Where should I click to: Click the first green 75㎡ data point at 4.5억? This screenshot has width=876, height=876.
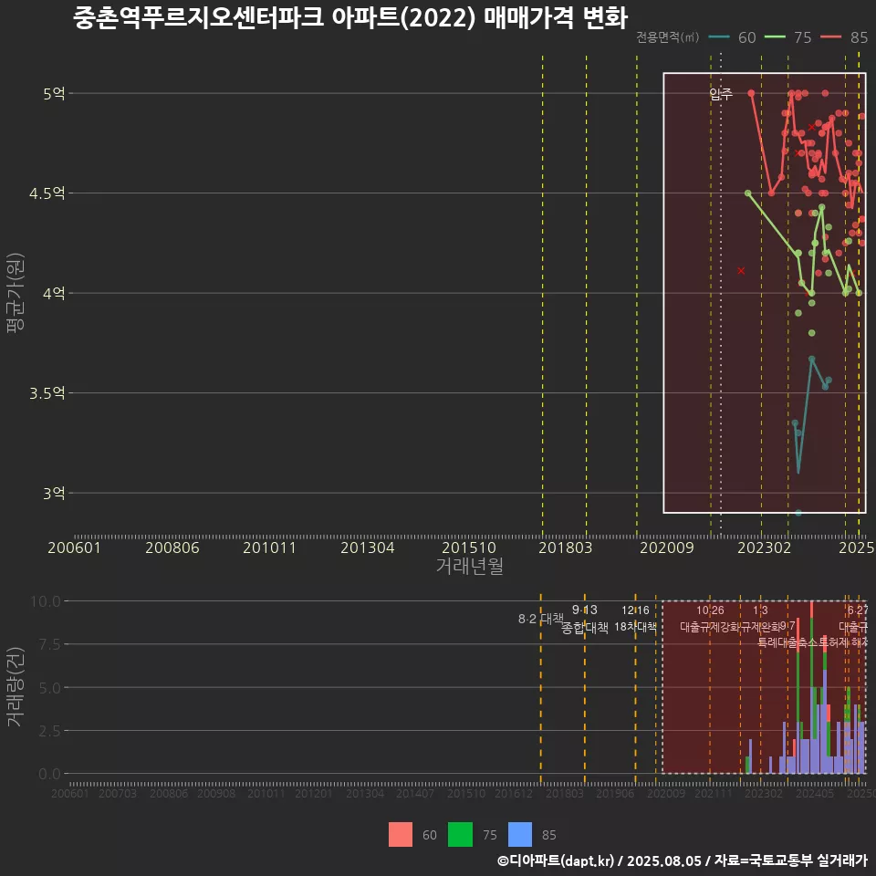tap(748, 193)
